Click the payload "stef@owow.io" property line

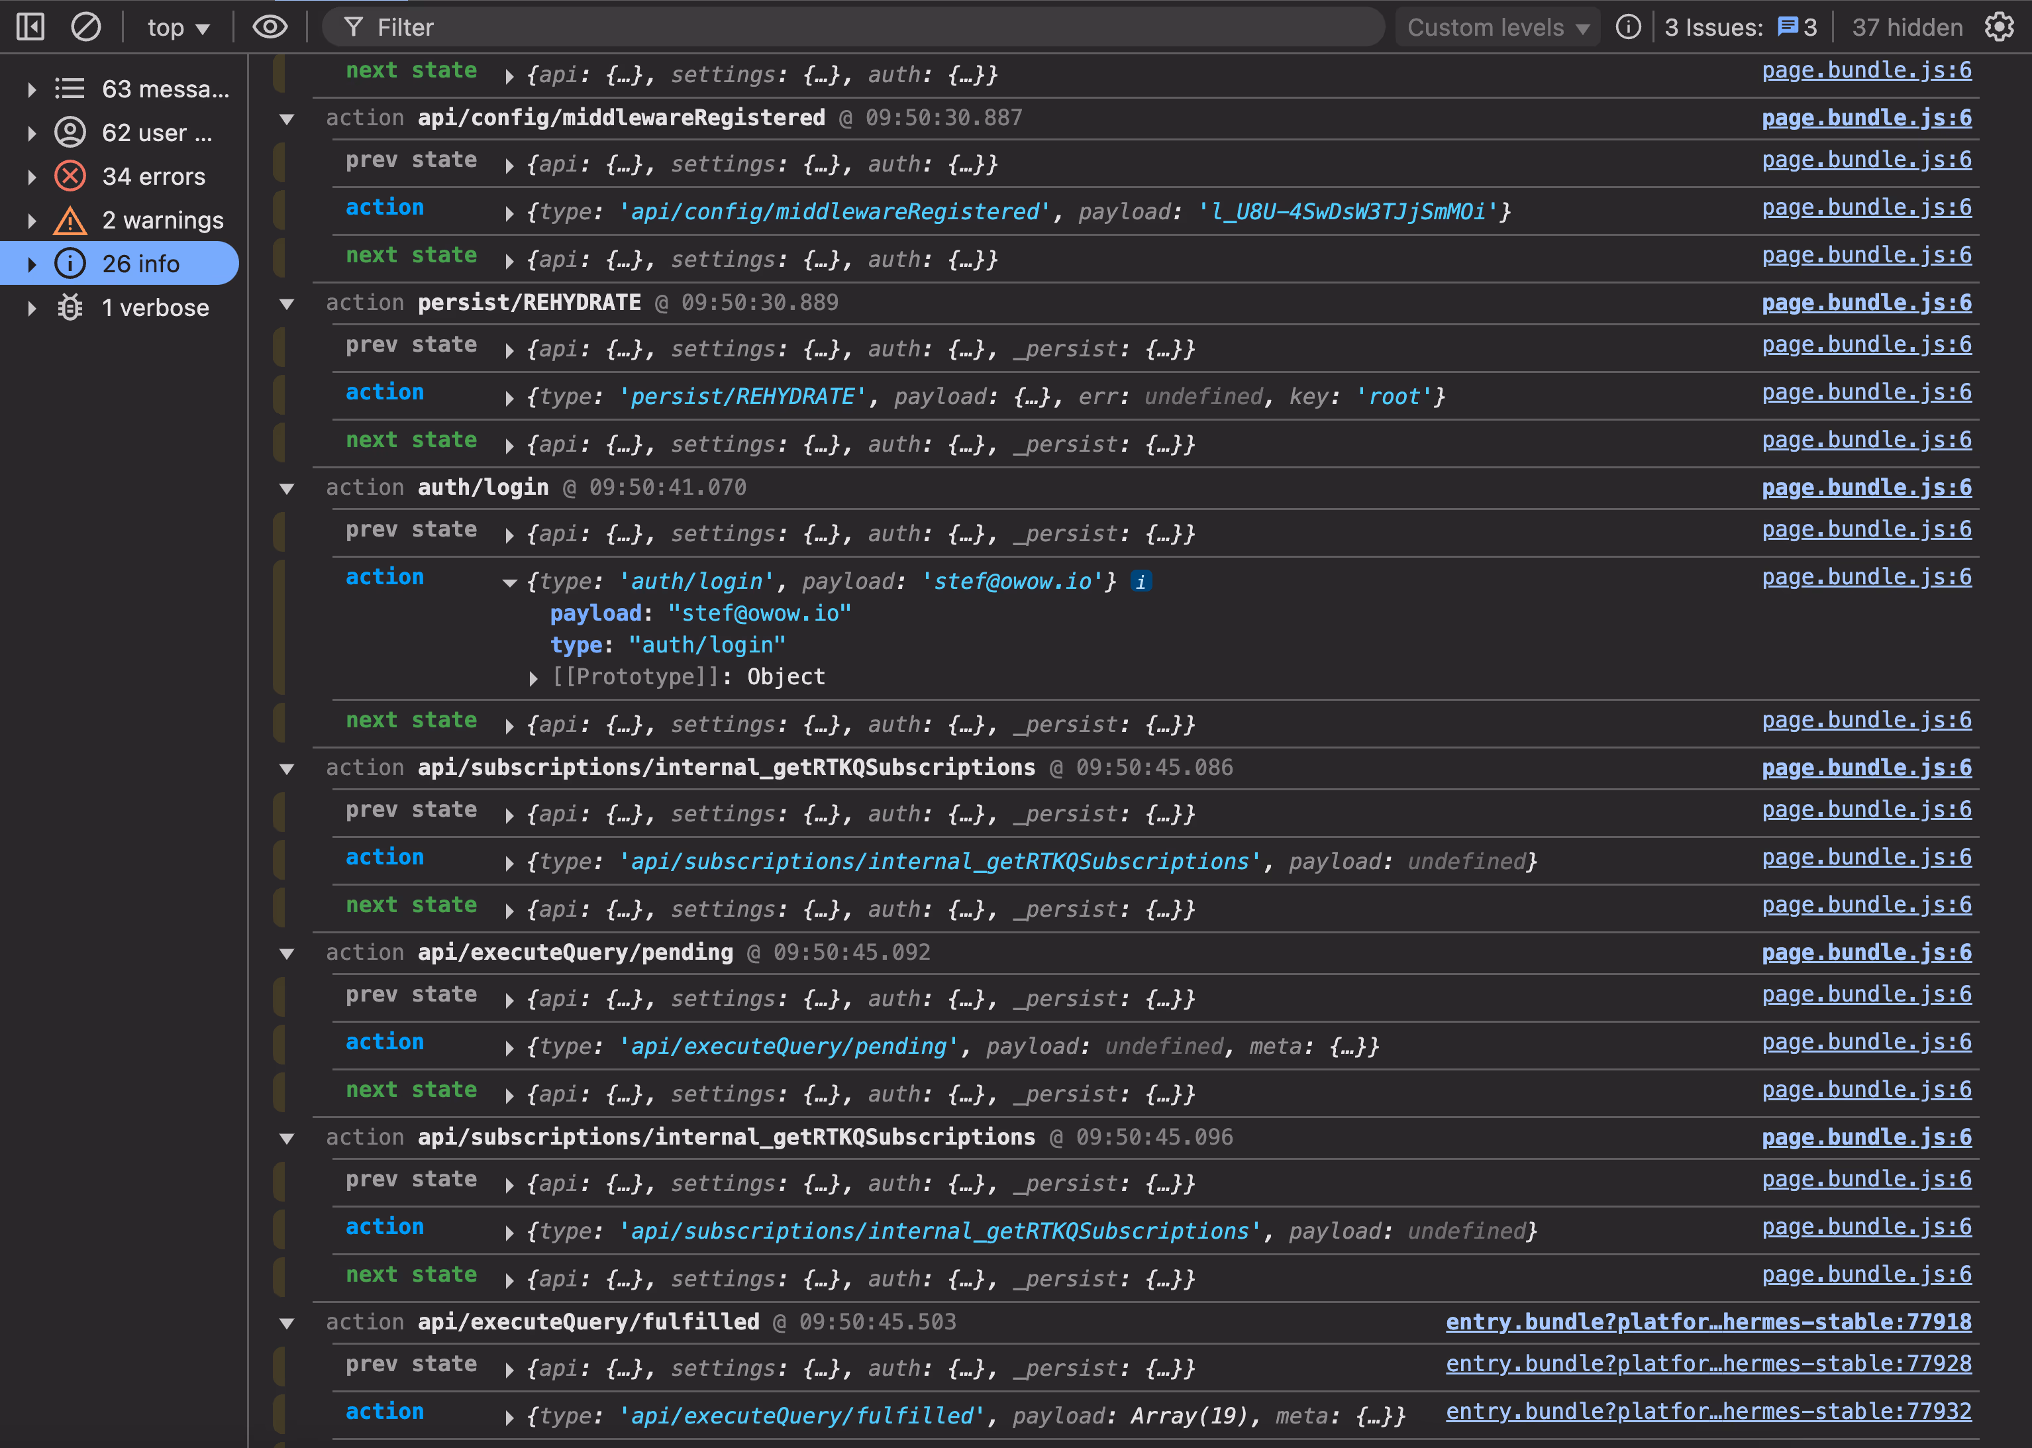coord(701,613)
